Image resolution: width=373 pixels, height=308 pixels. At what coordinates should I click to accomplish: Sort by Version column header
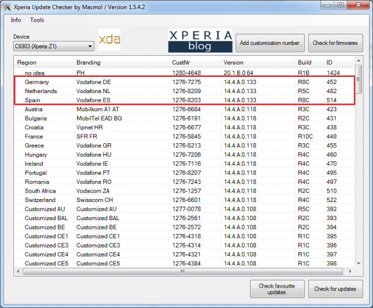pyautogui.click(x=258, y=62)
